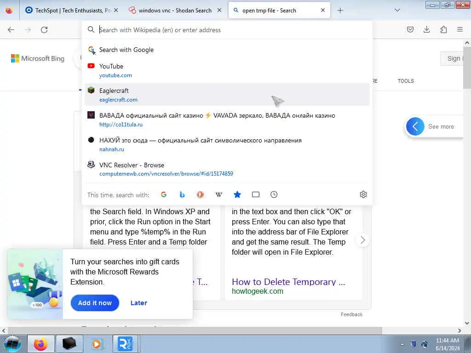471x353 pixels.
Task: Open the Downloads panel
Action: (426, 29)
